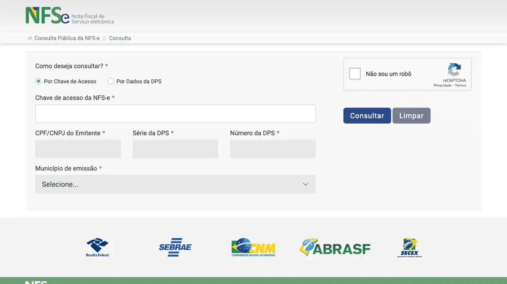Viewport: 507px width, 284px height.
Task: Open the reCAPTCHA Privacidade link
Action: [x=442, y=86]
